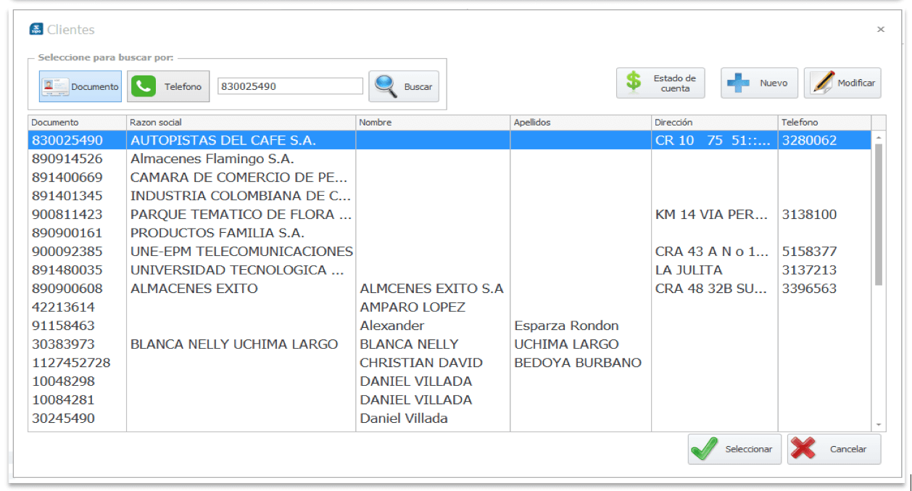Select document 10084281 row

click(449, 400)
